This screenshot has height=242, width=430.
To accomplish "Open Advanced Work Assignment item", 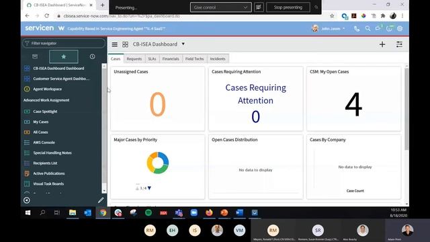I will pyautogui.click(x=46, y=100).
